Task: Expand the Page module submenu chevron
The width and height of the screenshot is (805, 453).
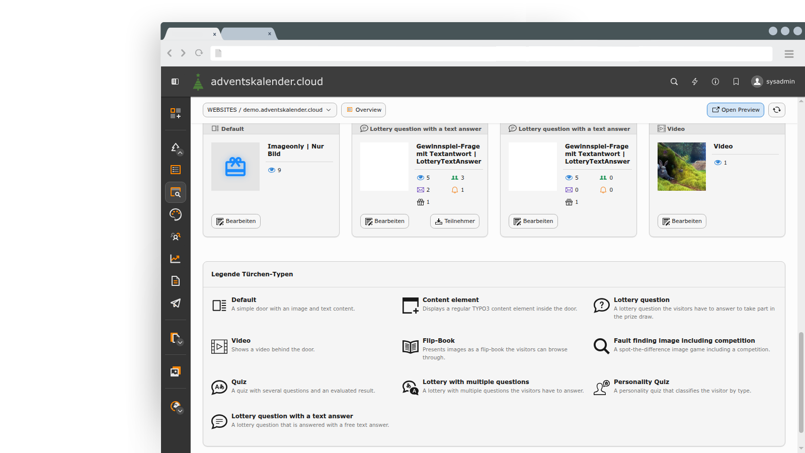Action: pos(180,153)
